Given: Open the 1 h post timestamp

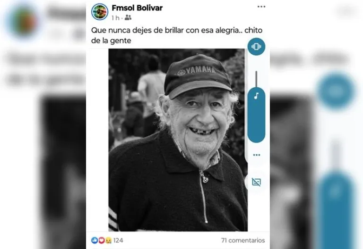Looking at the screenshot, I should point(115,18).
